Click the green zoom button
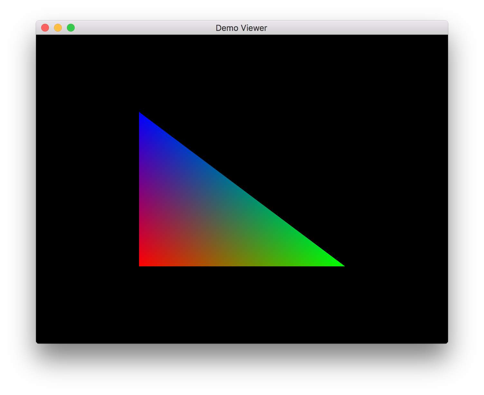 coord(71,28)
